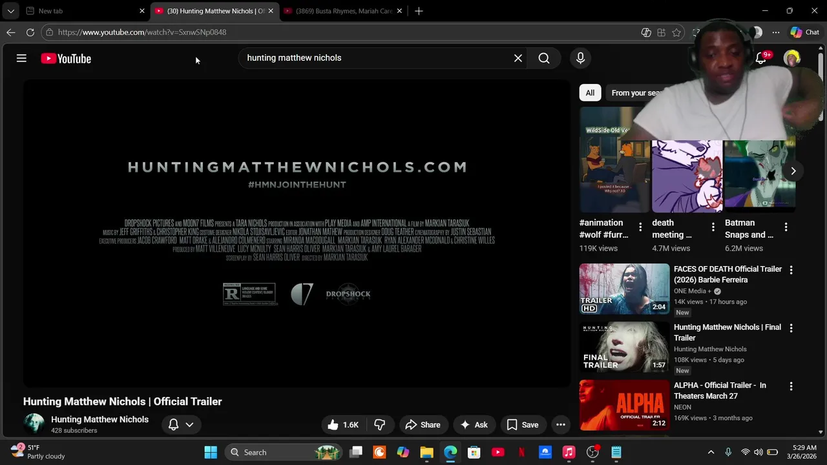Open Hunting Matthew Nichols channel avatar
The width and height of the screenshot is (827, 465).
[x=34, y=424]
